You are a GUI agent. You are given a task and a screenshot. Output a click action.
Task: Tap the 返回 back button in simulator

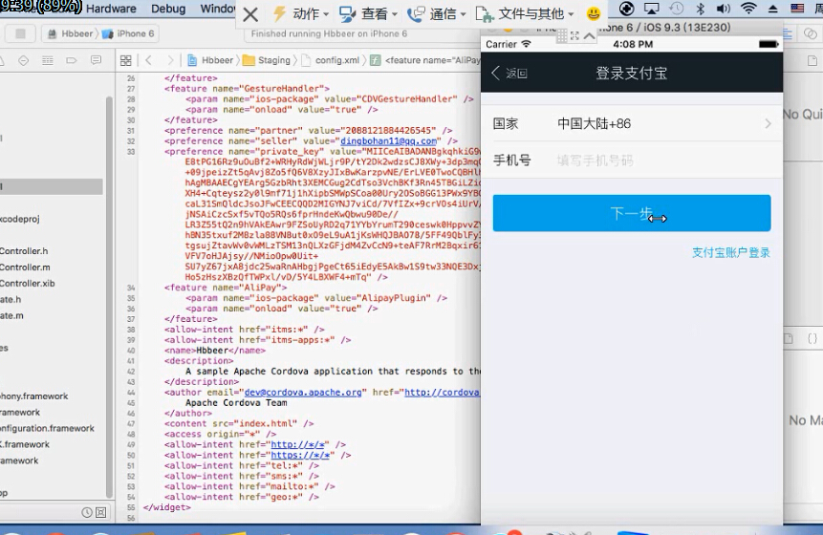(509, 73)
